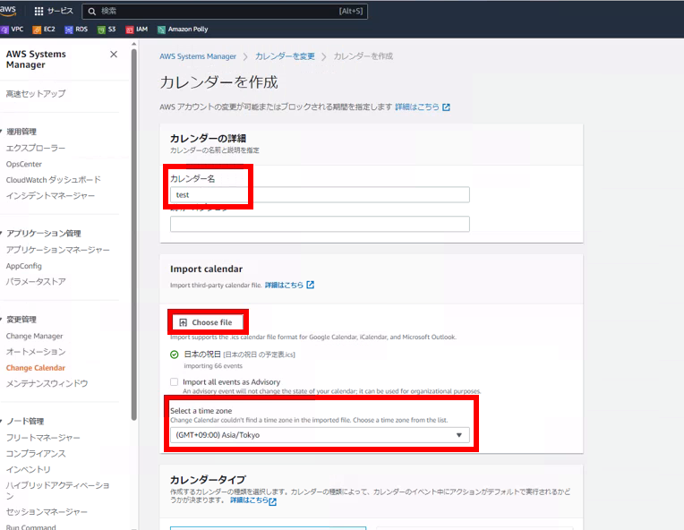The image size is (684, 530).
Task: Click the カレンダー名 text field
Action: pyautogui.click(x=320, y=194)
